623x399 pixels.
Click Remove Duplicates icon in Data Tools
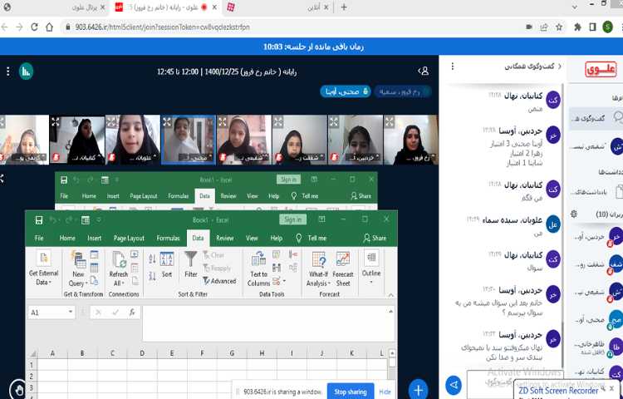tap(277, 268)
